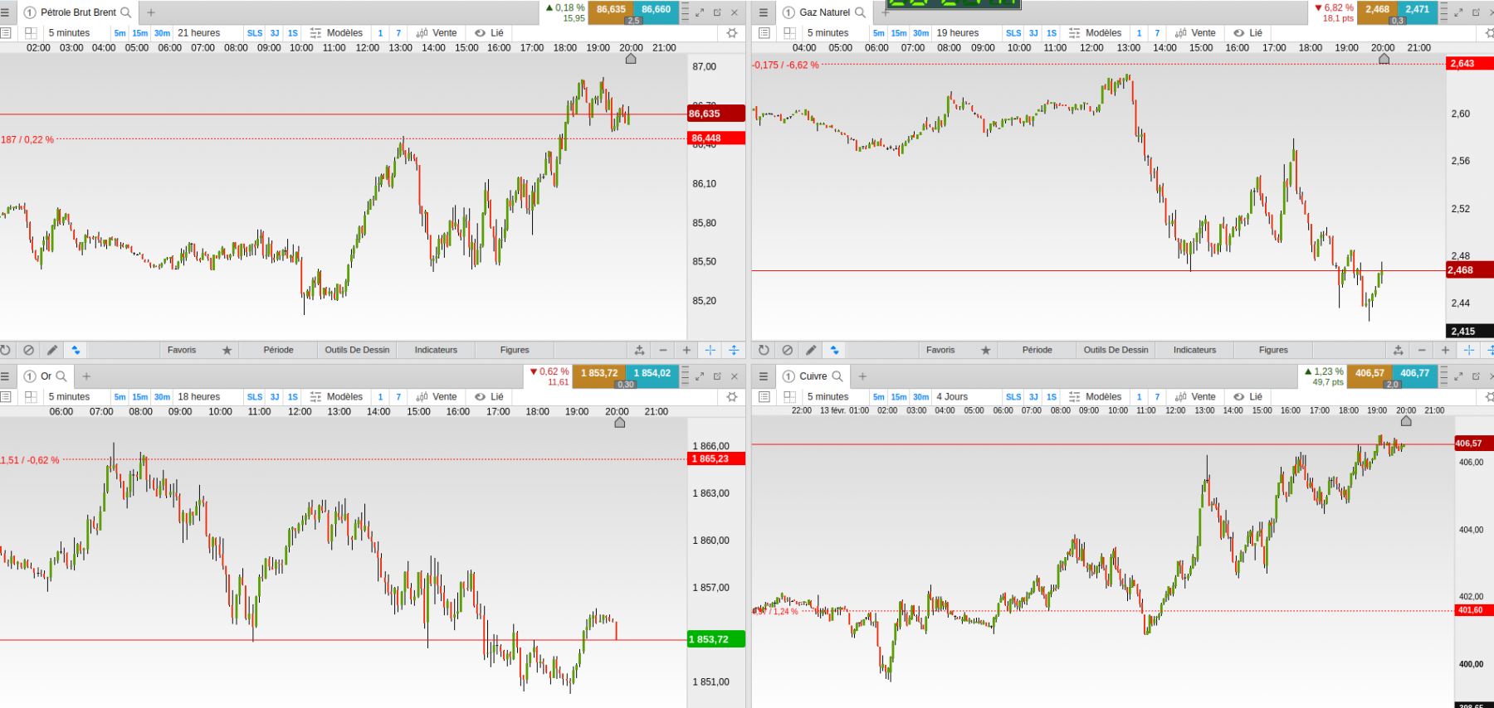Viewport: 1494px width, 708px height.
Task: Click favorites star under Brent chart
Action: 227,350
